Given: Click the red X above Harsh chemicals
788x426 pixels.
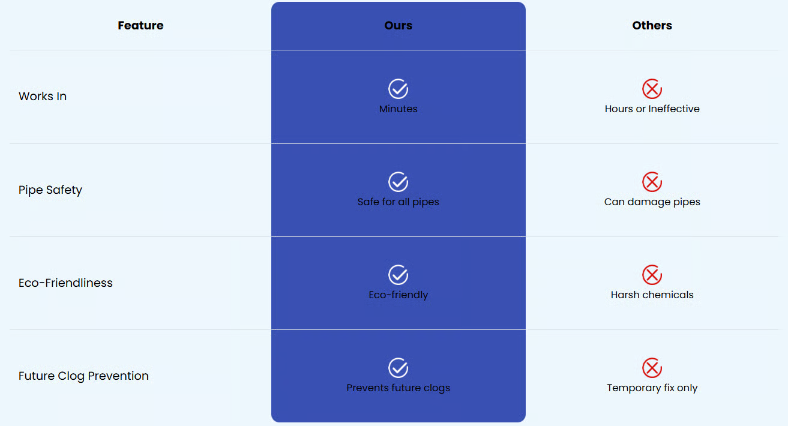Looking at the screenshot, I should point(652,275).
